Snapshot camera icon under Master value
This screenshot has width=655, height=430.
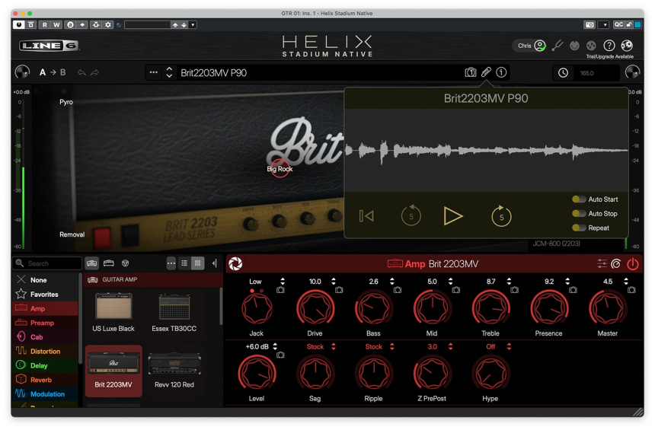(631, 290)
